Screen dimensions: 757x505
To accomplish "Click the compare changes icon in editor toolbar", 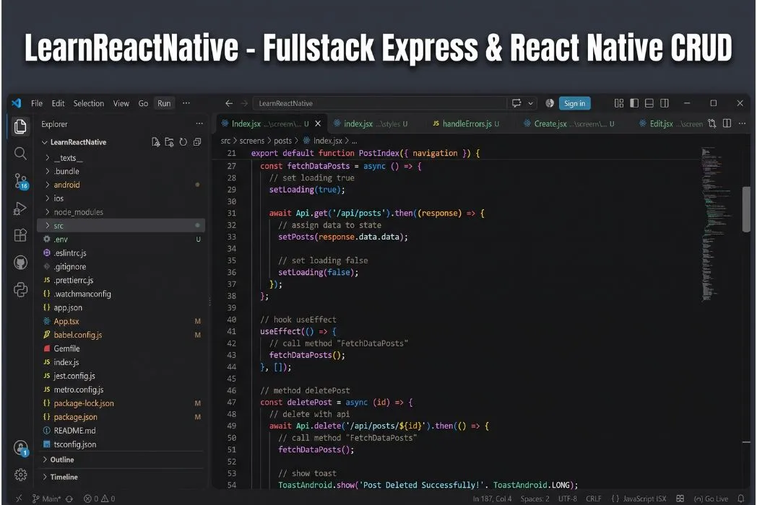I will tap(711, 123).
